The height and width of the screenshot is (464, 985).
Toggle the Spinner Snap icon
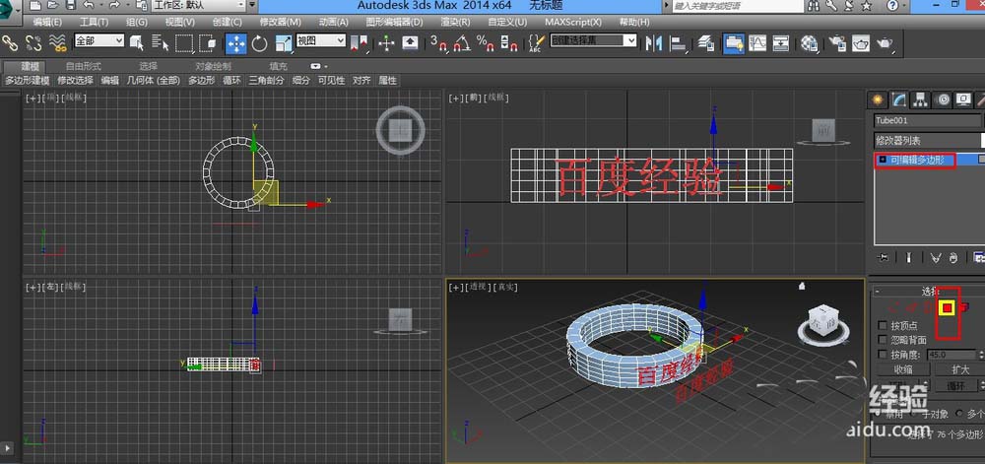pos(509,42)
